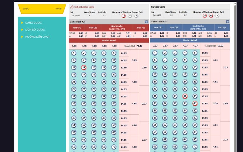243x152 pixels.
Task: Expand the LỊCH SỬ CƯỢC arrow
Action: coord(22,30)
